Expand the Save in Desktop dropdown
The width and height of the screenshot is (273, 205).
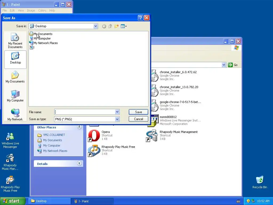[96, 26]
